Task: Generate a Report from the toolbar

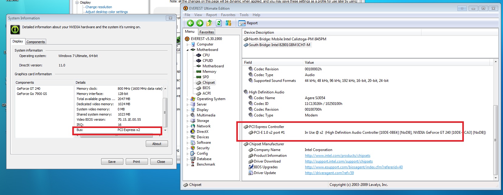Action: tap(248, 23)
